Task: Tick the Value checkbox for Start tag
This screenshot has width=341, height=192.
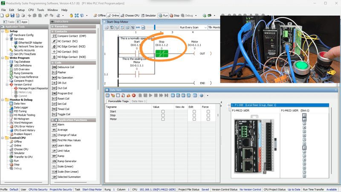Action: pyautogui.click(x=163, y=111)
